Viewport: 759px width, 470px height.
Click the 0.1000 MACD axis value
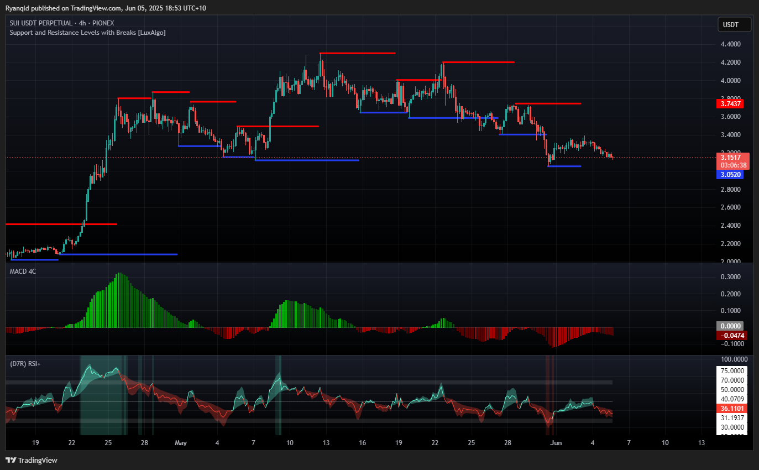(731, 311)
